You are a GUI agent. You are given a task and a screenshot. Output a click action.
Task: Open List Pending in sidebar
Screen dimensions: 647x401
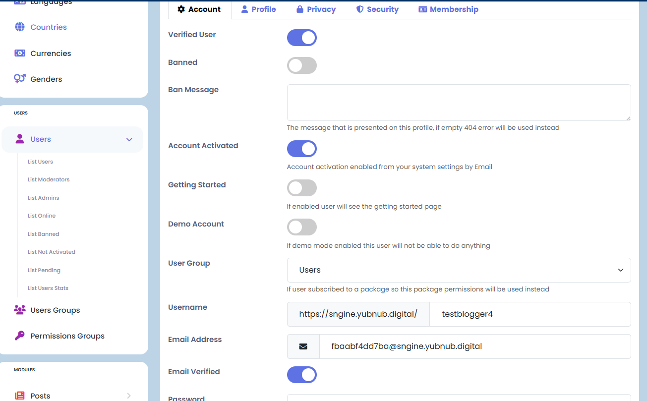(x=44, y=270)
